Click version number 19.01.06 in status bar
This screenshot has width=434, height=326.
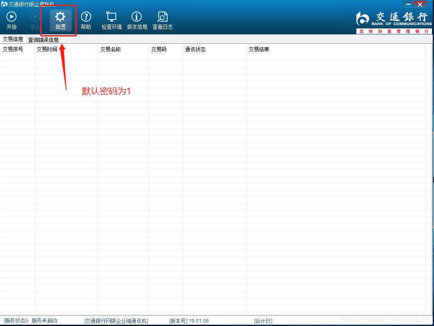pos(199,321)
